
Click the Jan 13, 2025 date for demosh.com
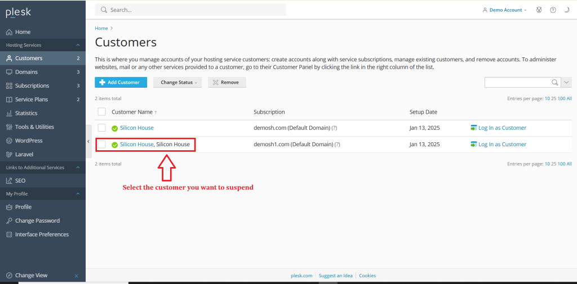pyautogui.click(x=424, y=128)
